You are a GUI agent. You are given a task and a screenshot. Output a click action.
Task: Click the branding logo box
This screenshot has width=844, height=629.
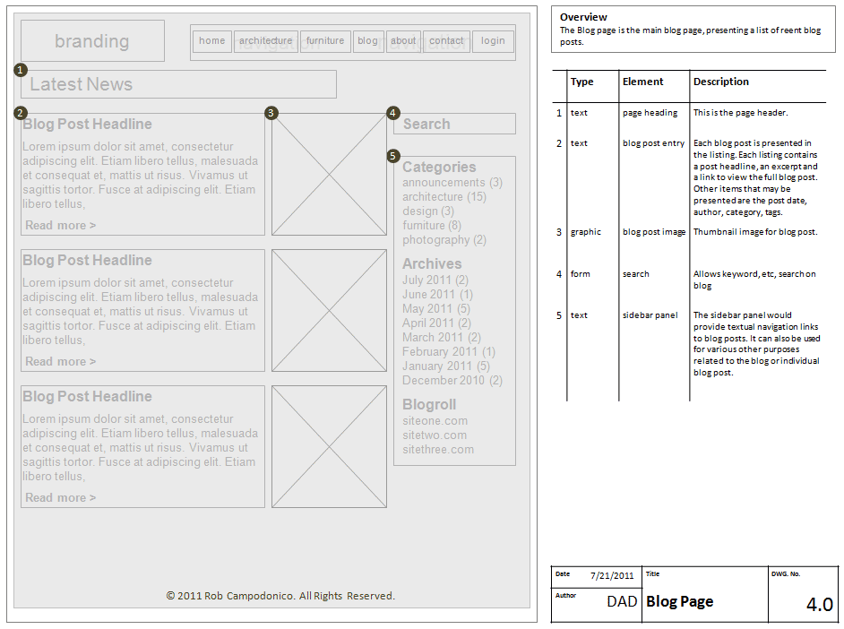(x=92, y=41)
